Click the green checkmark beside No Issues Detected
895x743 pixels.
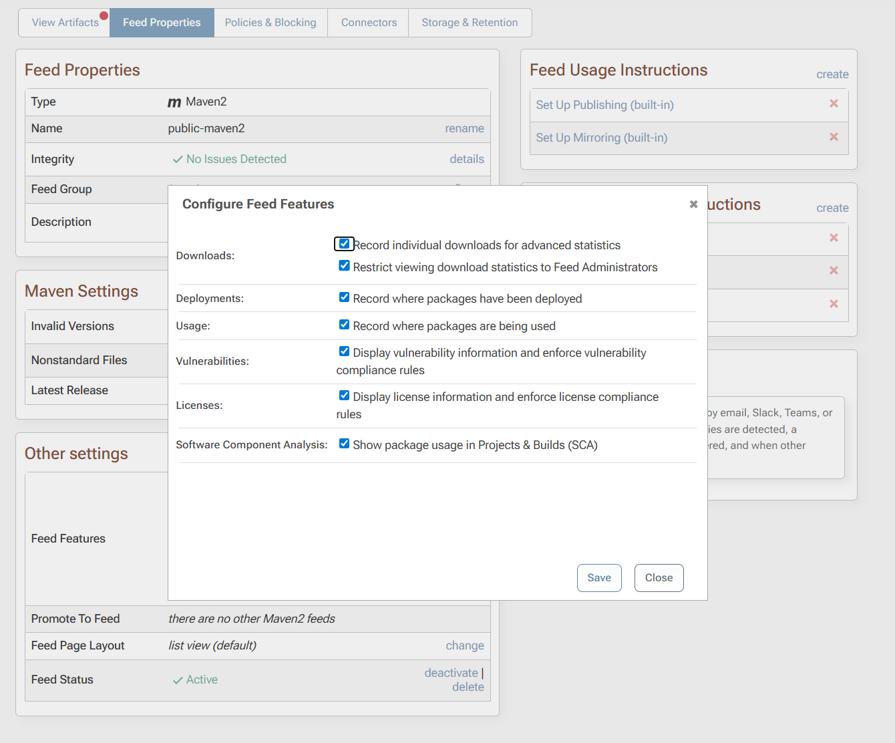tap(178, 160)
